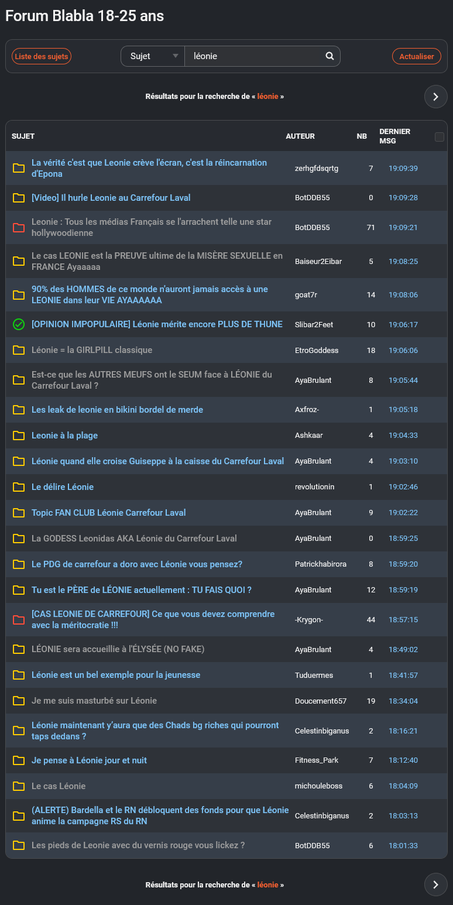
Task: Open topic 'Je pense à Léonie jour et nuit'
Action: [x=89, y=760]
